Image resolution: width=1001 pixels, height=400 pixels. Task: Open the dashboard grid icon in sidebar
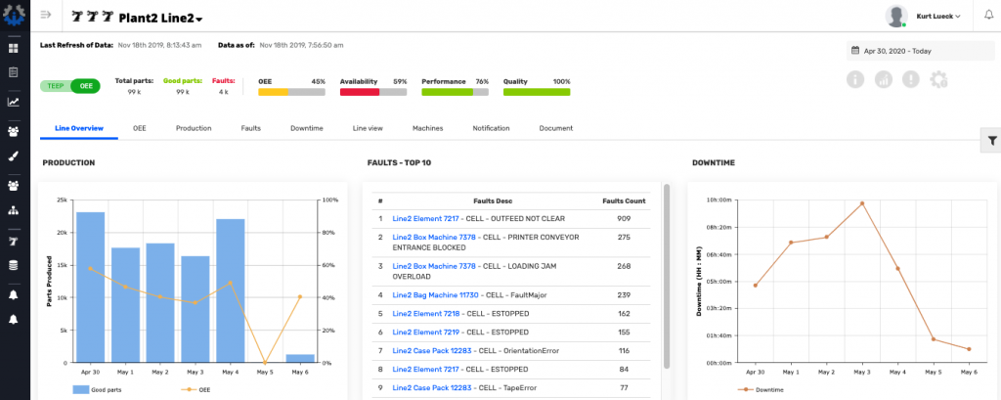coord(14,48)
